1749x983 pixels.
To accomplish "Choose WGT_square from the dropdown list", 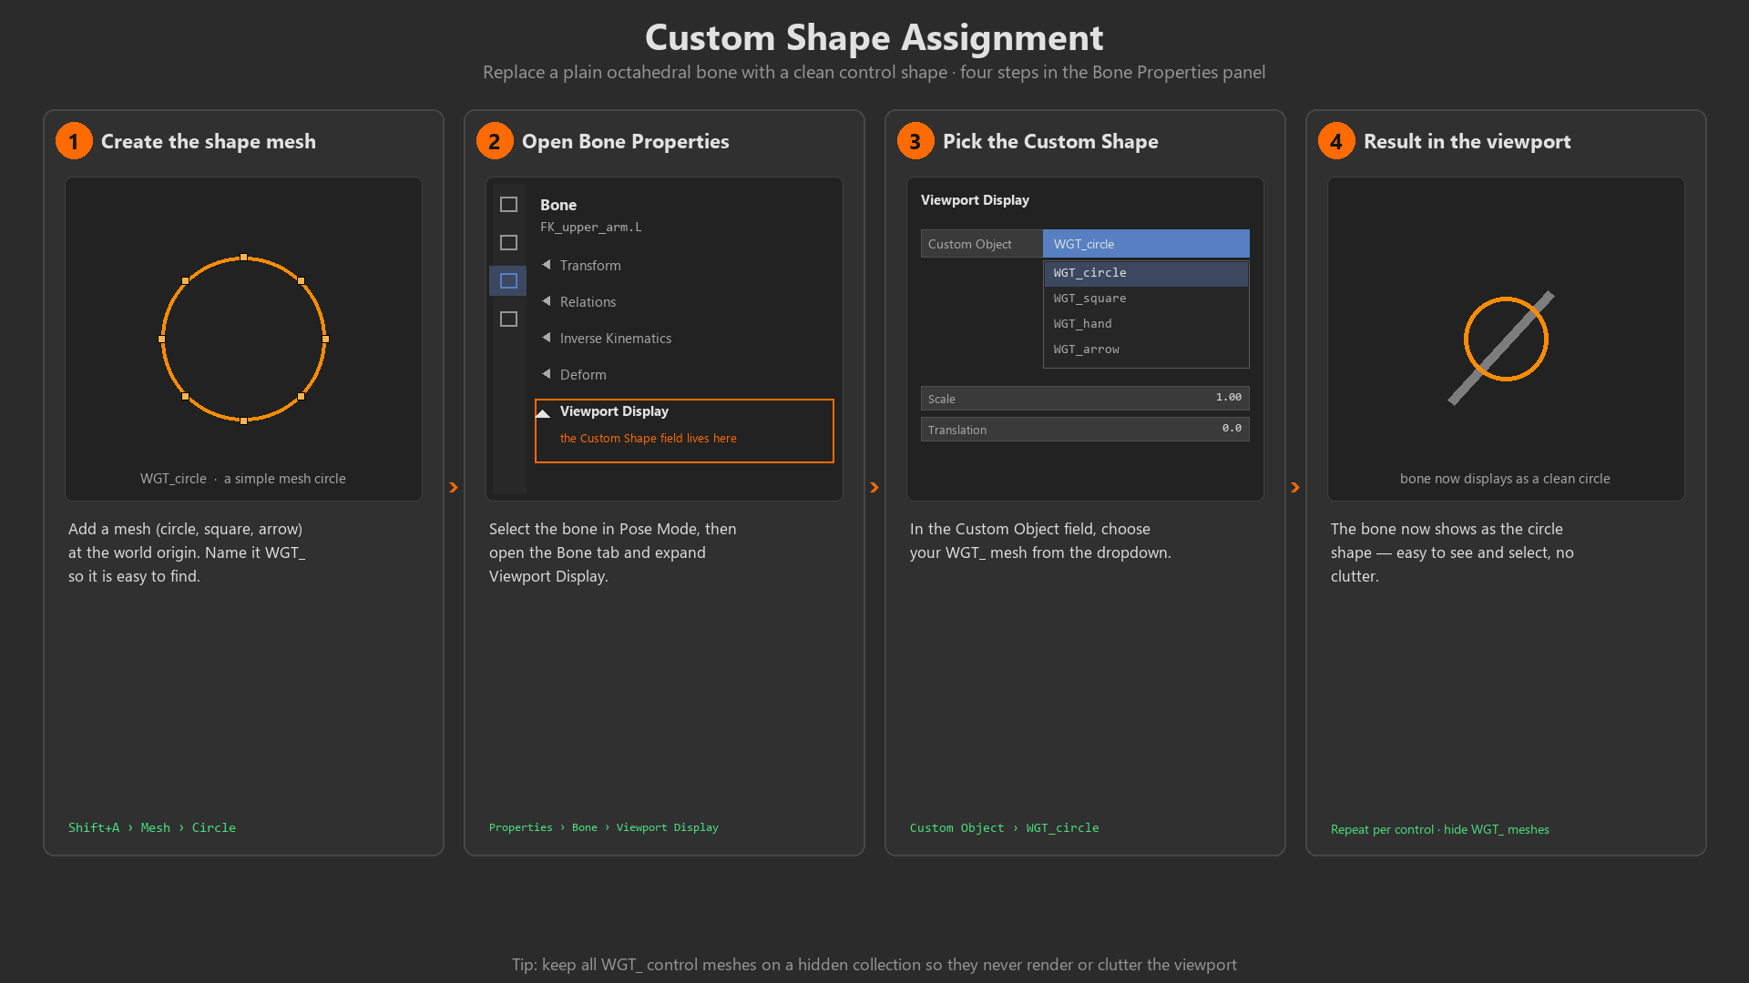I will (x=1146, y=299).
